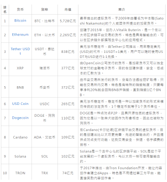Click the Cardano currency cell
Image resolution: width=167 pixels, height=182 pixels.
(20, 137)
